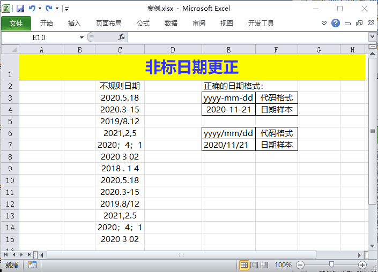Click the fx Insert Function icon
This screenshot has height=272, width=378.
122,37
